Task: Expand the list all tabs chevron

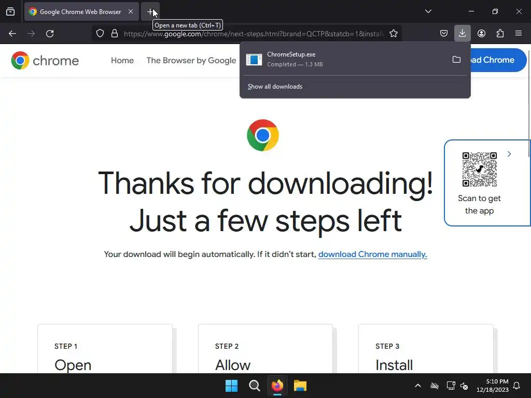Action: tap(428, 11)
